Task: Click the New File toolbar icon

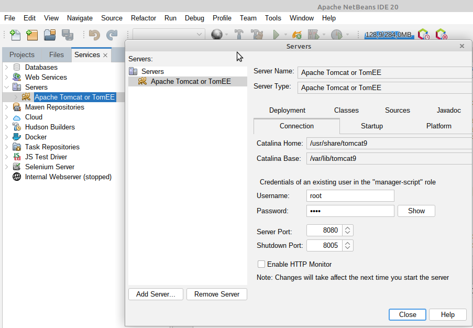Action: click(15, 35)
